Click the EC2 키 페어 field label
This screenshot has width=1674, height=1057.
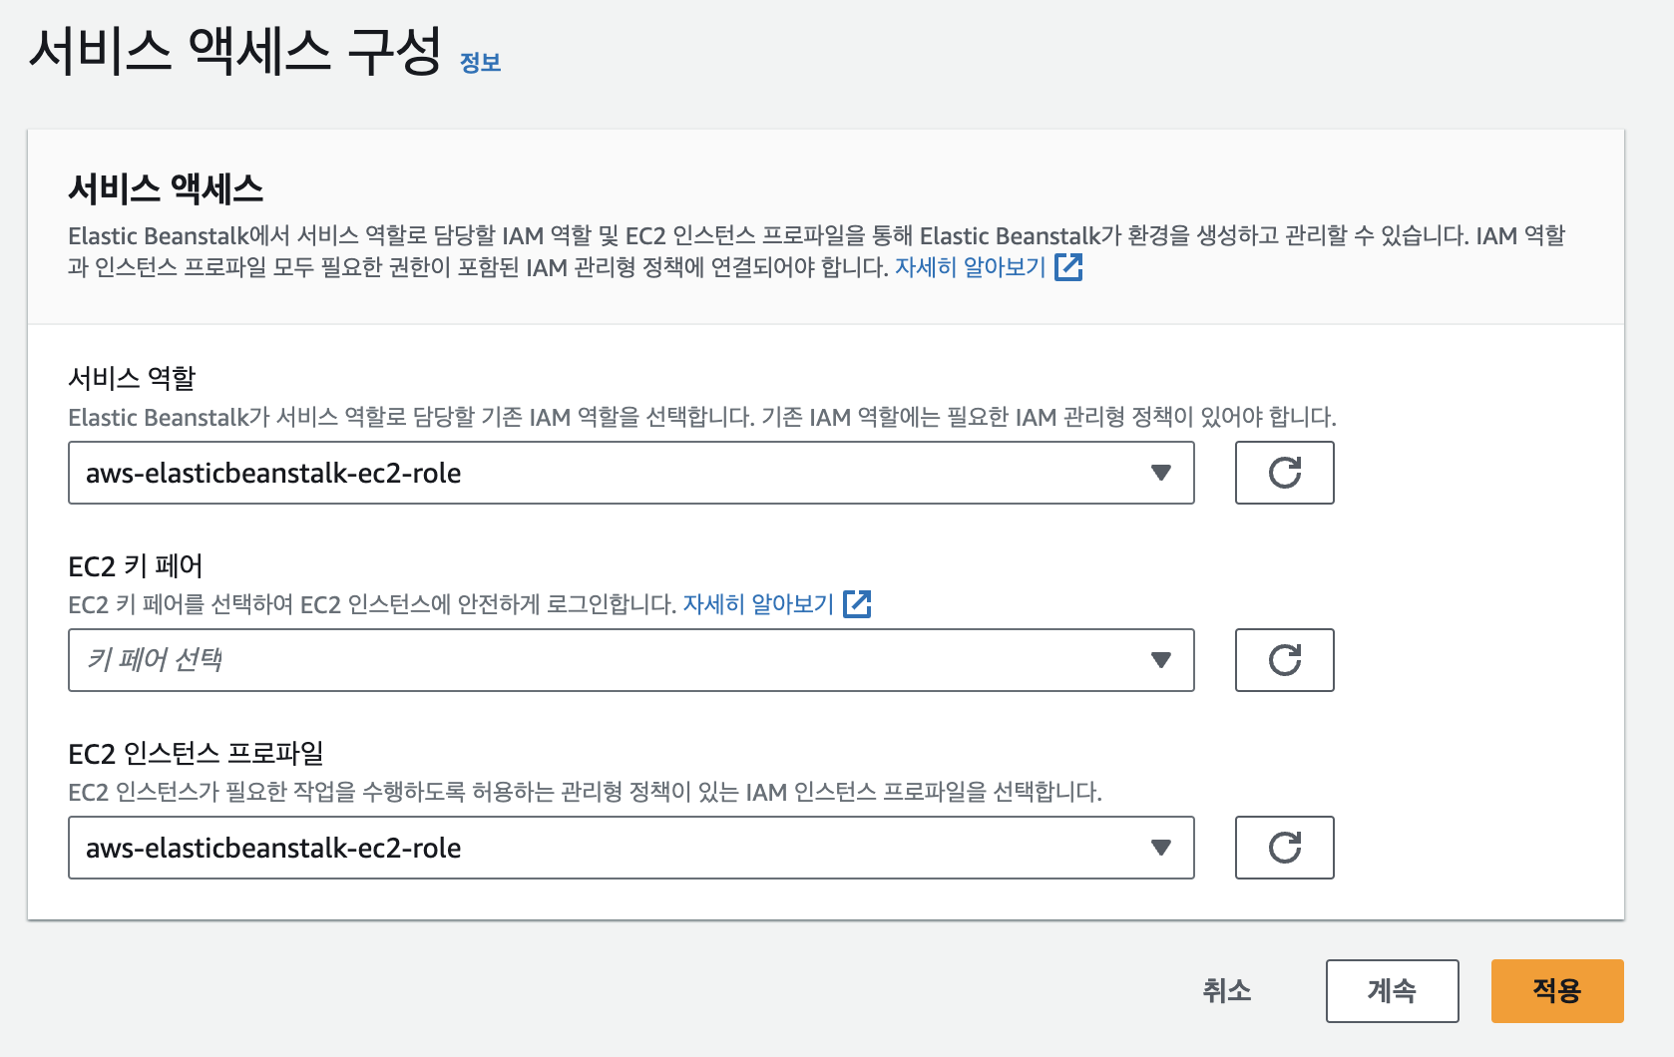(136, 566)
